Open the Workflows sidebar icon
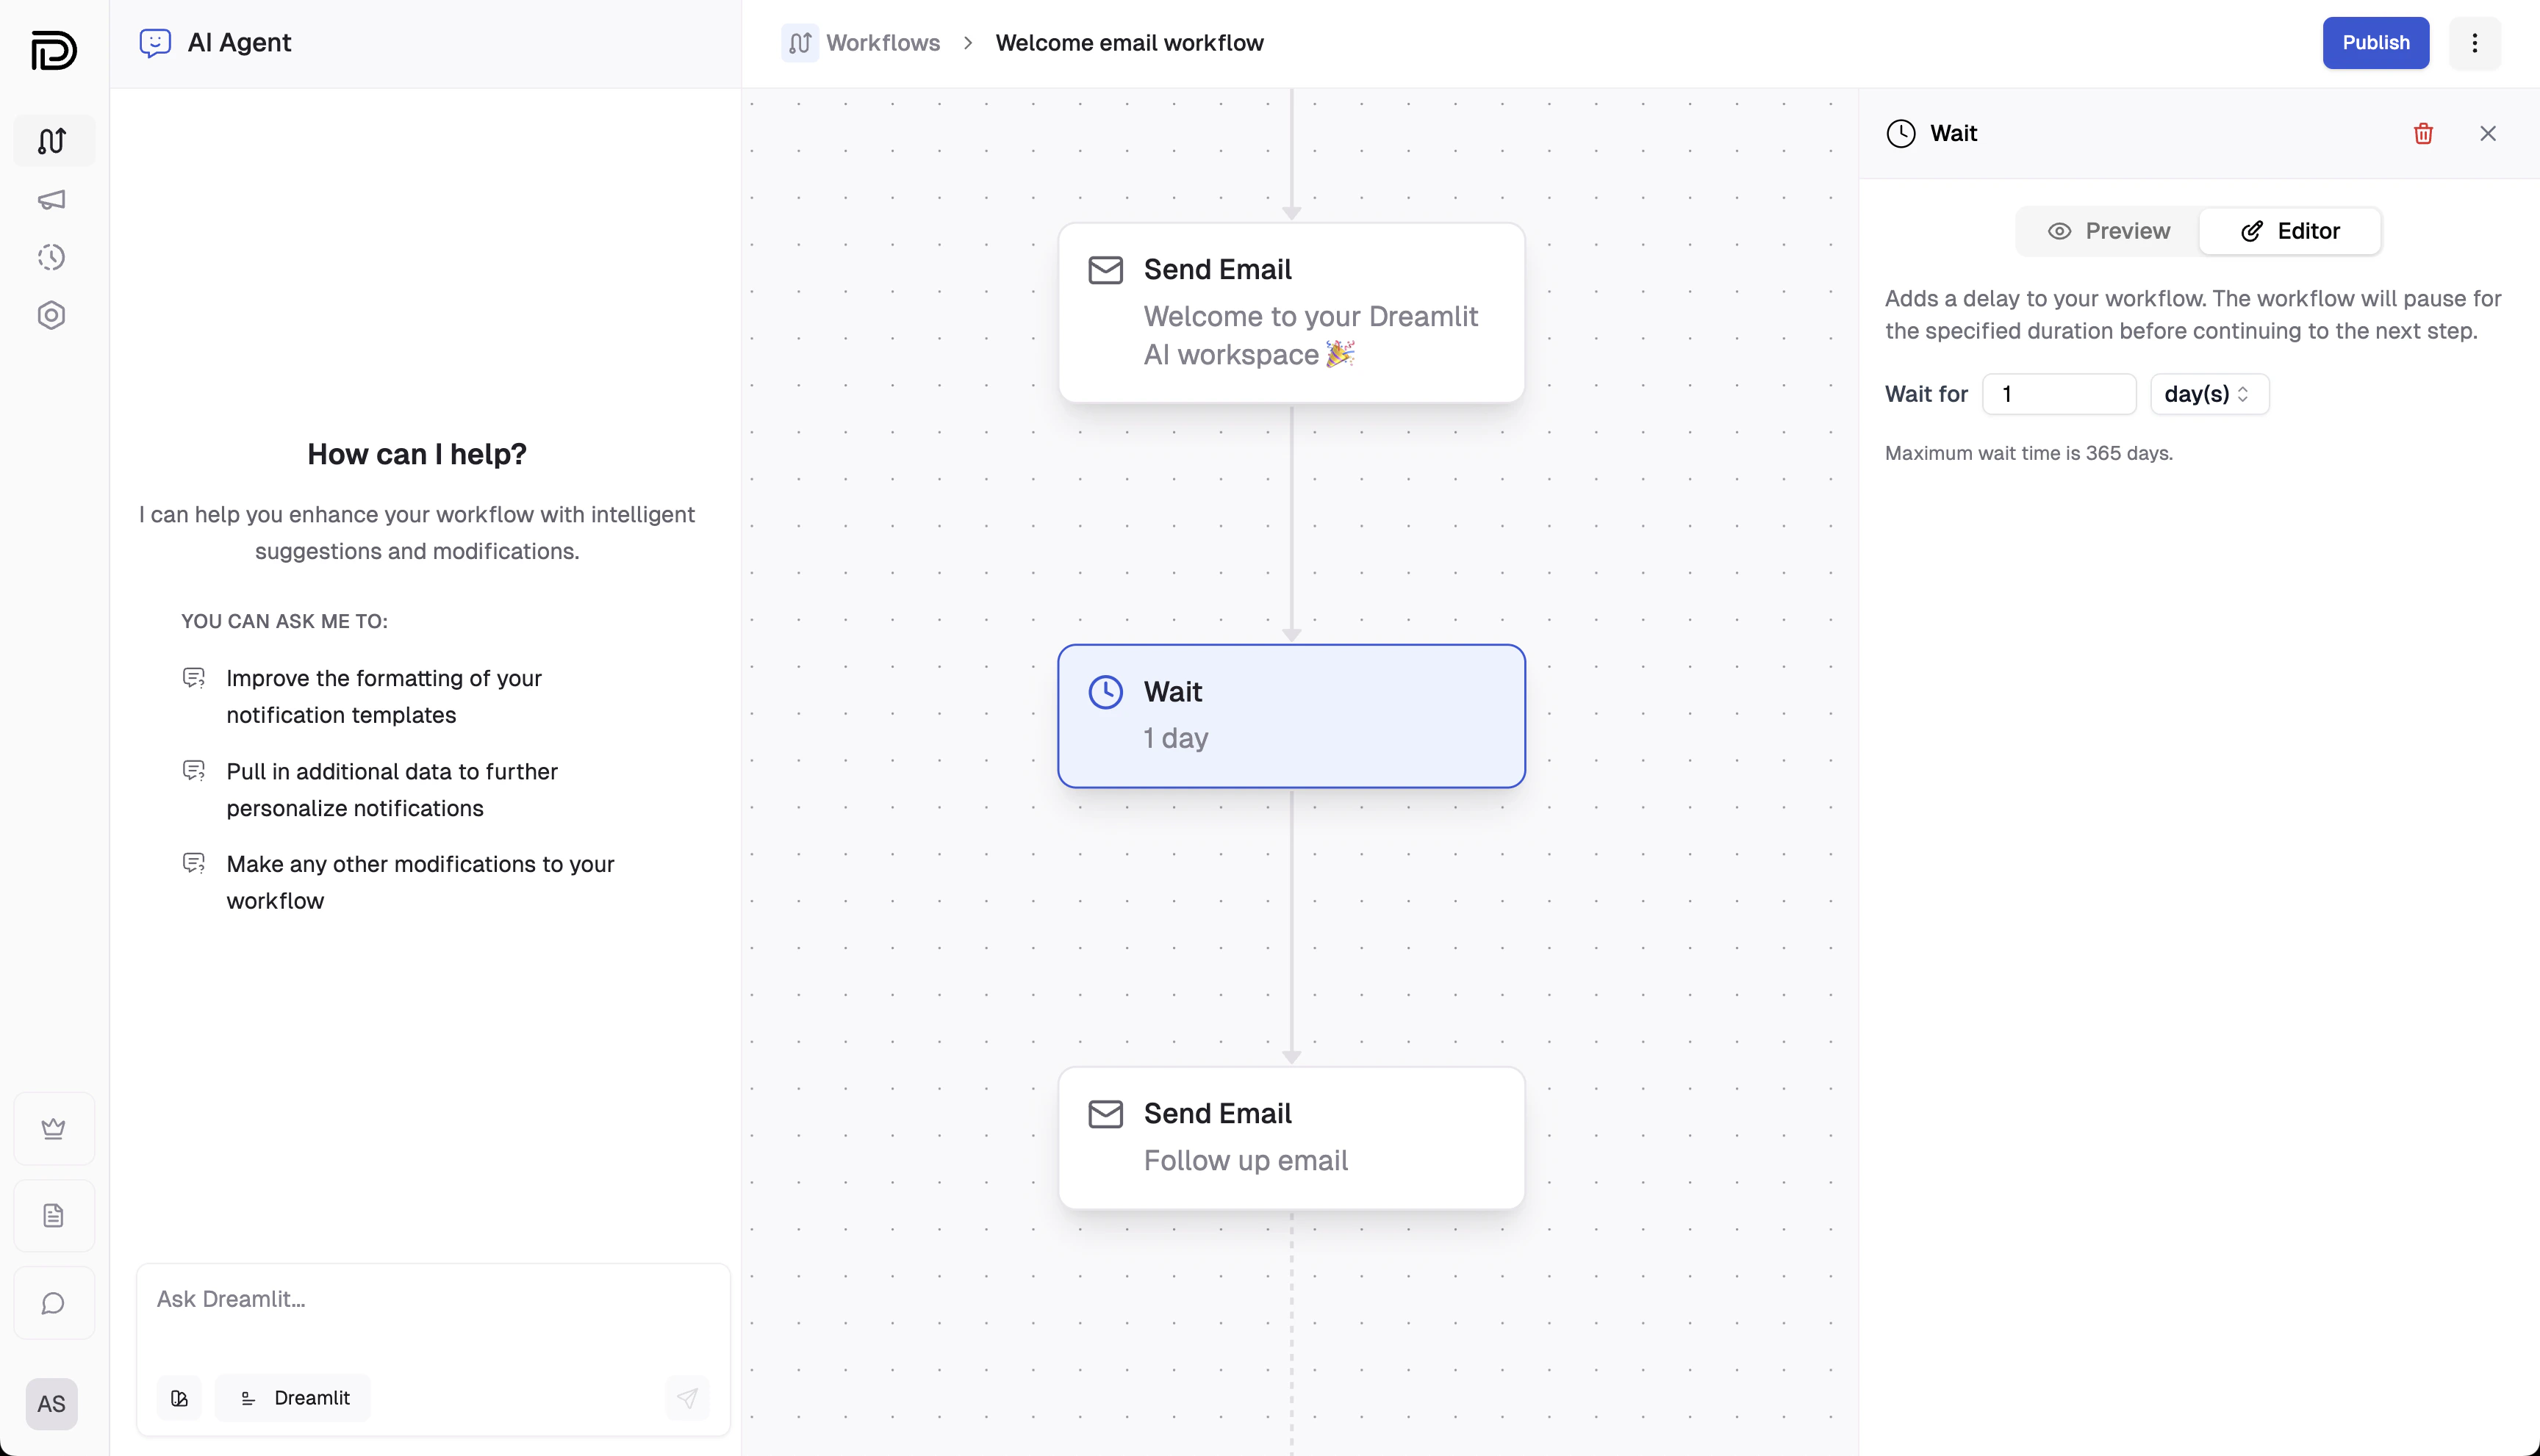 53,141
